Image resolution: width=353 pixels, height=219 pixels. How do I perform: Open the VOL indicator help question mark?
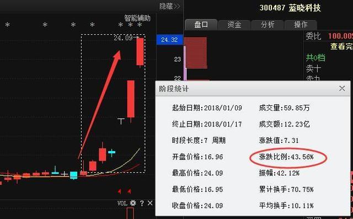[142, 203]
